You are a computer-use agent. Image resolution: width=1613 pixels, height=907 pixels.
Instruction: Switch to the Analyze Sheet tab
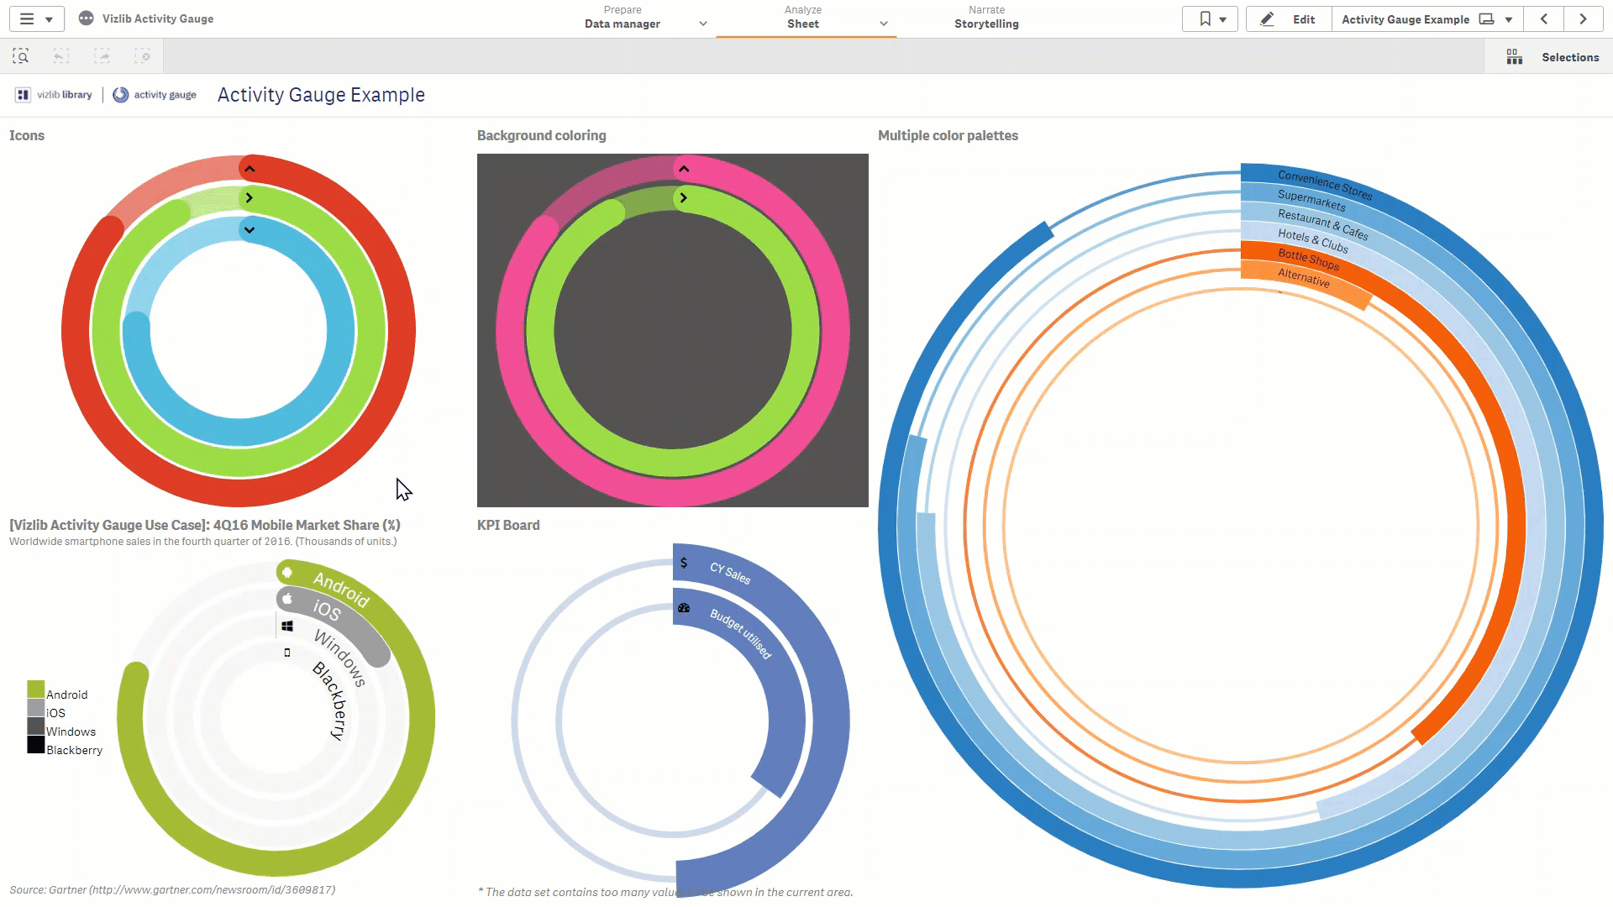tap(803, 18)
